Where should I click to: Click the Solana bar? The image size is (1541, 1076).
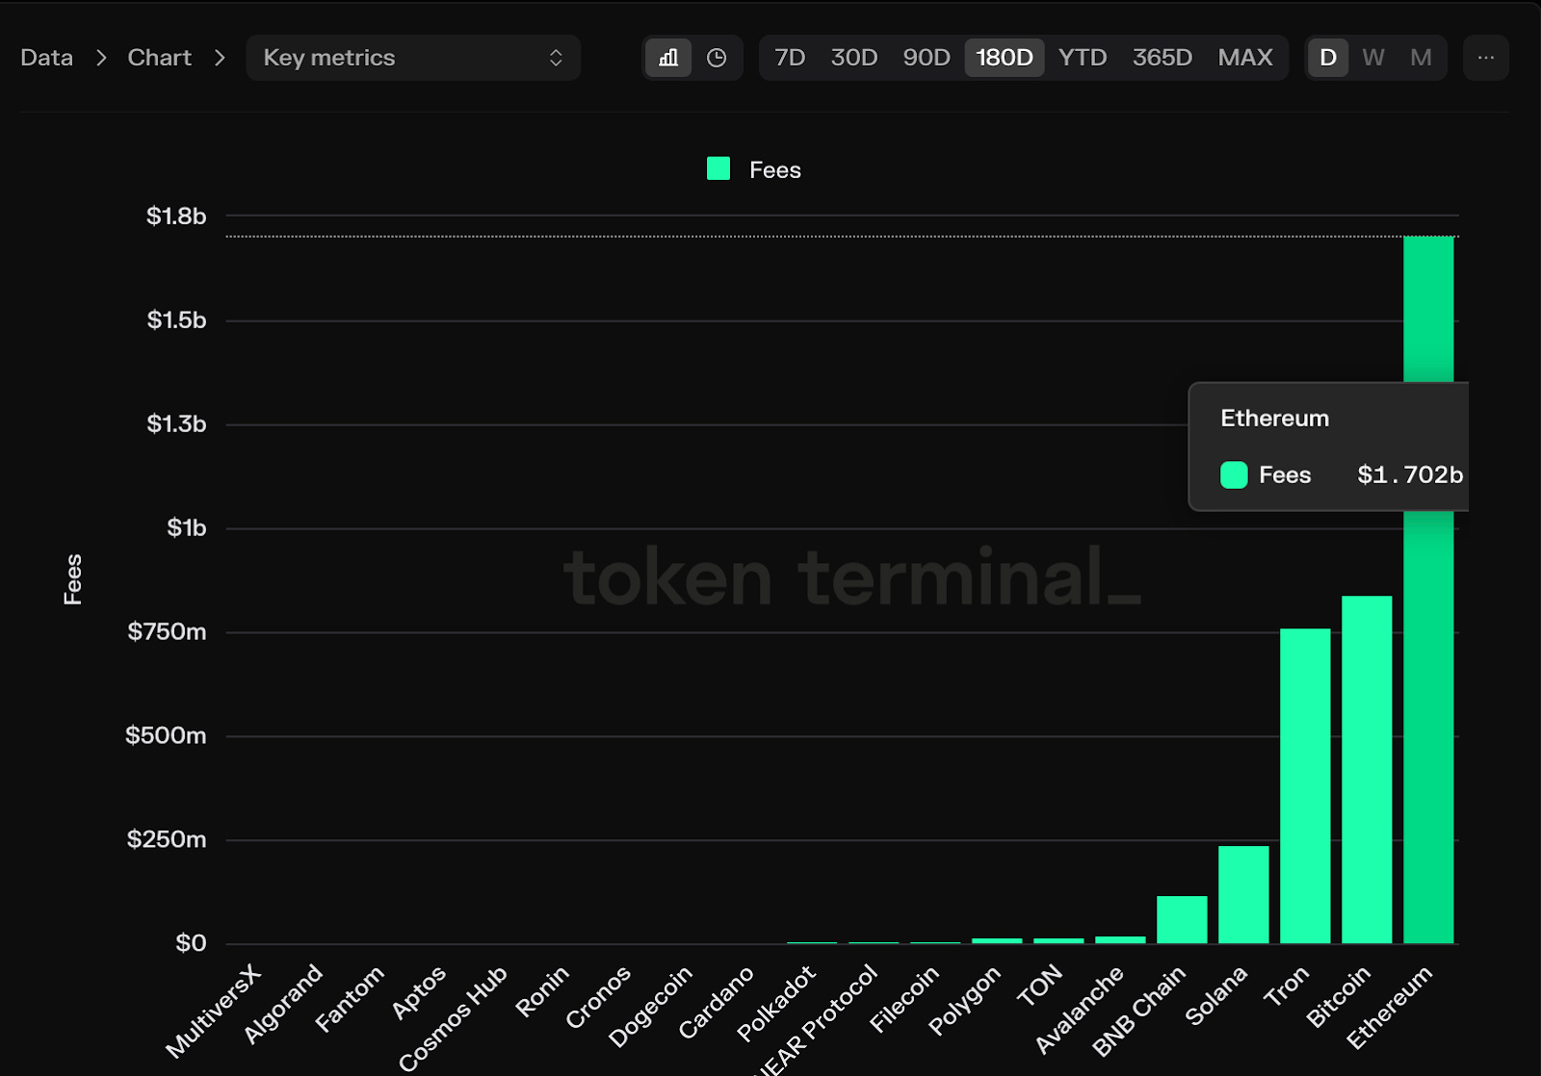pos(1243,895)
